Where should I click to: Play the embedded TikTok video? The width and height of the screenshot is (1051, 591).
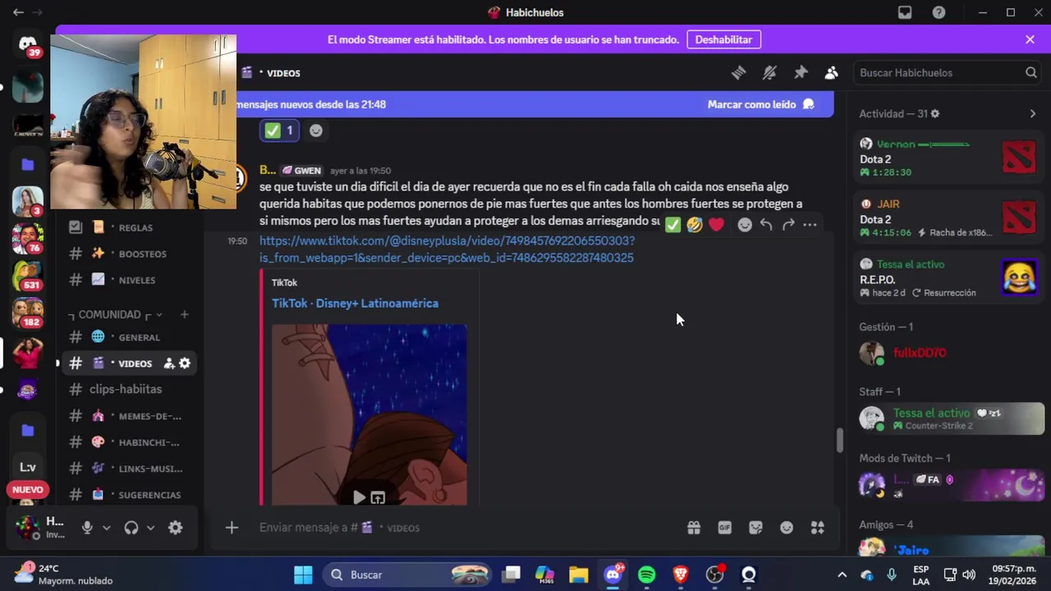359,497
